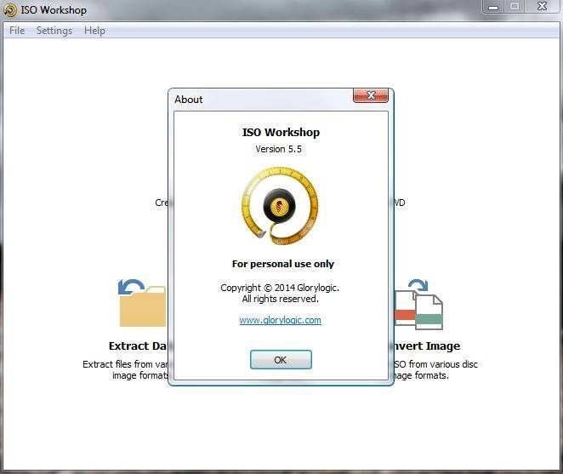Open the www.glorylogic.com link

coord(280,320)
